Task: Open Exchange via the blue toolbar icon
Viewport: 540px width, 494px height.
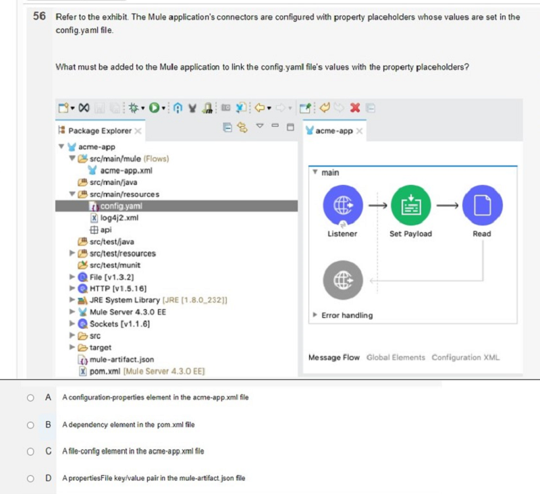Action: click(178, 108)
